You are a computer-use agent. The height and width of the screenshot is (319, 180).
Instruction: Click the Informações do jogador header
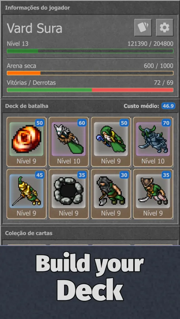38,8
